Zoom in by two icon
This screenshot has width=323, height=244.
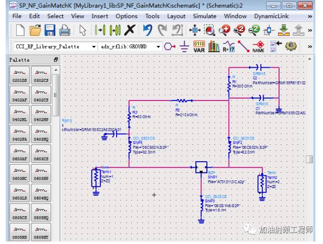pyautogui.click(x=239, y=30)
